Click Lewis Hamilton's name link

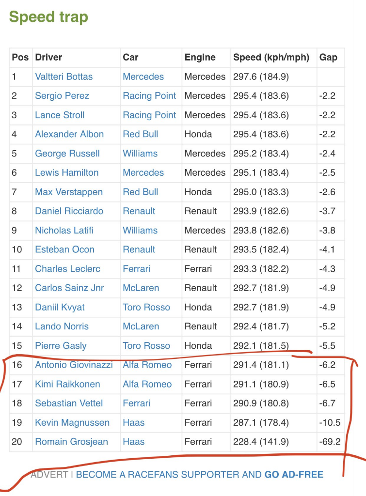pos(66,172)
